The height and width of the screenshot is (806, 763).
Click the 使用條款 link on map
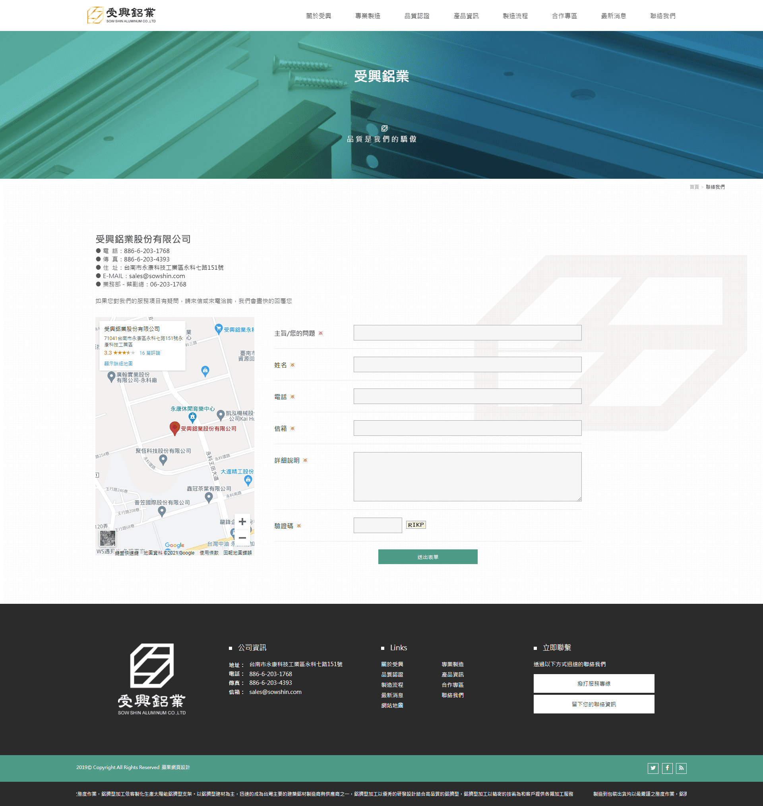pos(209,553)
